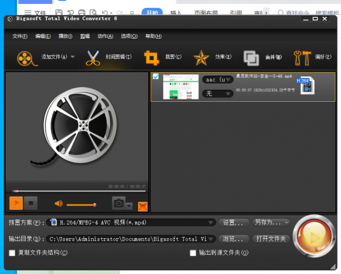
Task: Click the app logo icon in title bar
Action: coord(10,19)
